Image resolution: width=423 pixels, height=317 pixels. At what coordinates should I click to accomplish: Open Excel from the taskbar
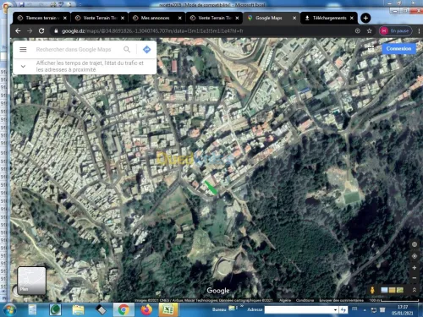(x=168, y=310)
